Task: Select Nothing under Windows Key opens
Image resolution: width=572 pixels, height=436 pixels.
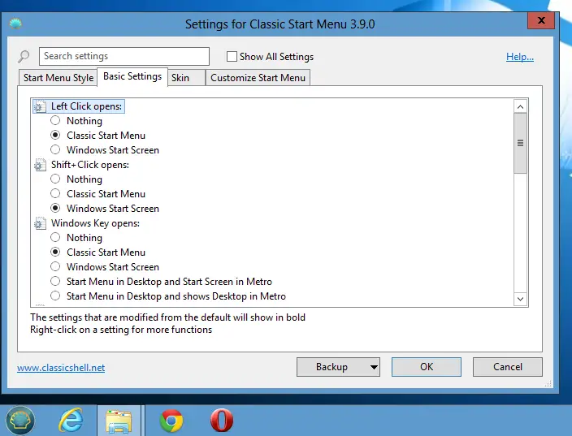Action: 55,237
